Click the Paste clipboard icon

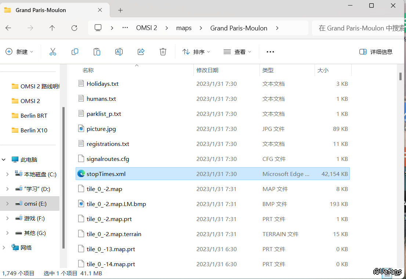click(x=97, y=52)
